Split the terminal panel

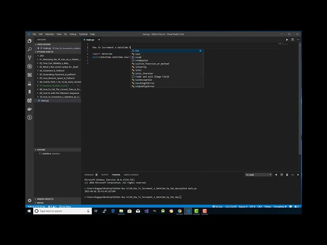tap(282, 175)
